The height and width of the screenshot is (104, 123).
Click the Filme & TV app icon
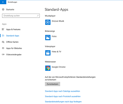[x=48, y=53]
